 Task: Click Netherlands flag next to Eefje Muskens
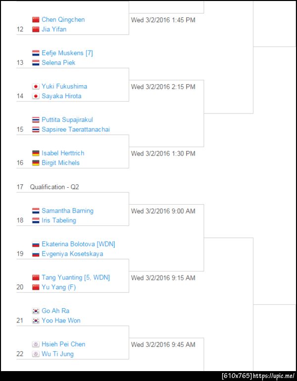[x=35, y=53]
